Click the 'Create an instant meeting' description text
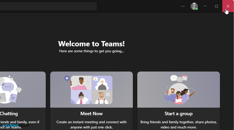The image size is (234, 130). click(x=92, y=125)
